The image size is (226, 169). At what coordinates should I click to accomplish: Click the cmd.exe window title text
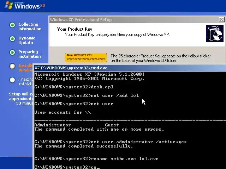pos(74,68)
